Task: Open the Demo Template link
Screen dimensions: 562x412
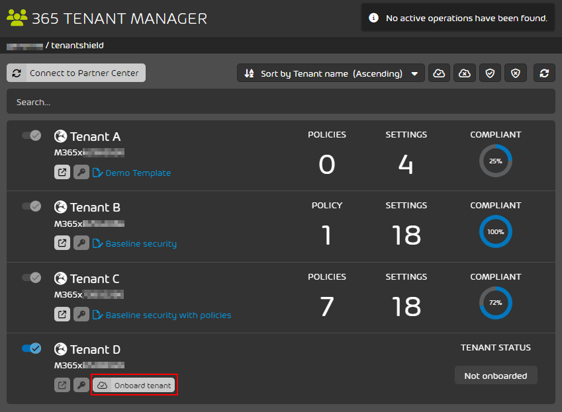Action: point(138,173)
